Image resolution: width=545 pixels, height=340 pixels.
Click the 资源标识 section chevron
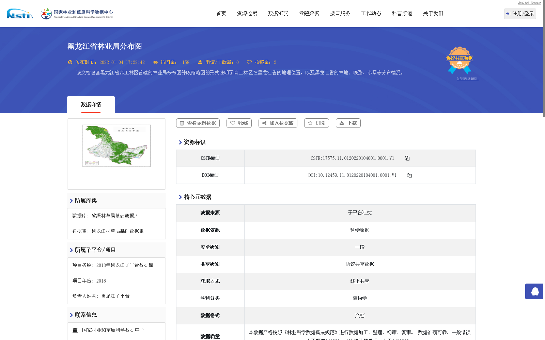pyautogui.click(x=180, y=142)
